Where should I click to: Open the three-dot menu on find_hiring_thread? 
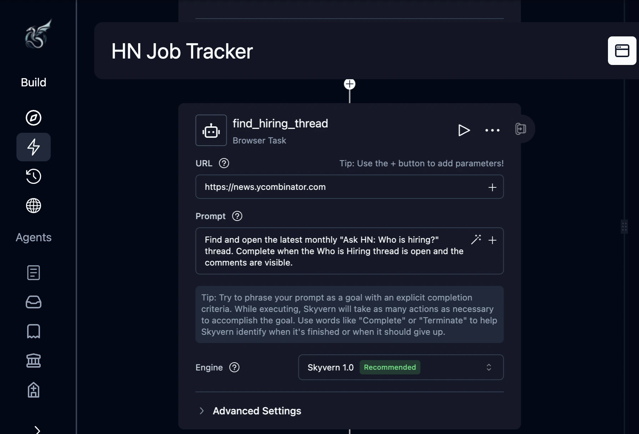[492, 130]
